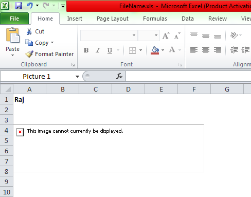The height and width of the screenshot is (197, 251).
Task: Open the font size dropdown
Action: (156, 35)
